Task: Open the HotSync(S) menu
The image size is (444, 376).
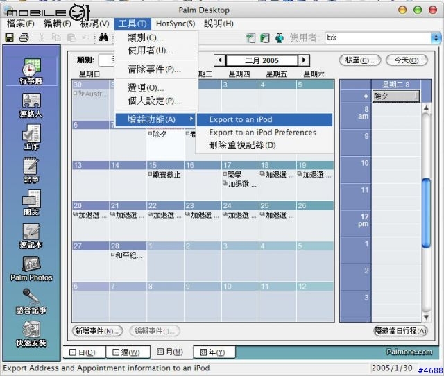Action: 176,24
